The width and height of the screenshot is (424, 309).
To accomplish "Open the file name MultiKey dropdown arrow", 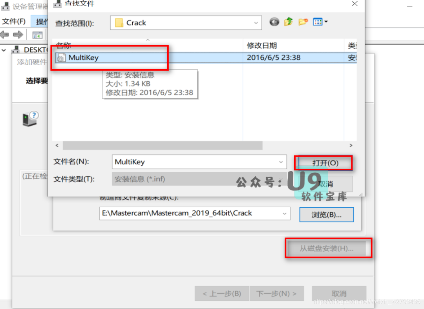I will click(281, 162).
